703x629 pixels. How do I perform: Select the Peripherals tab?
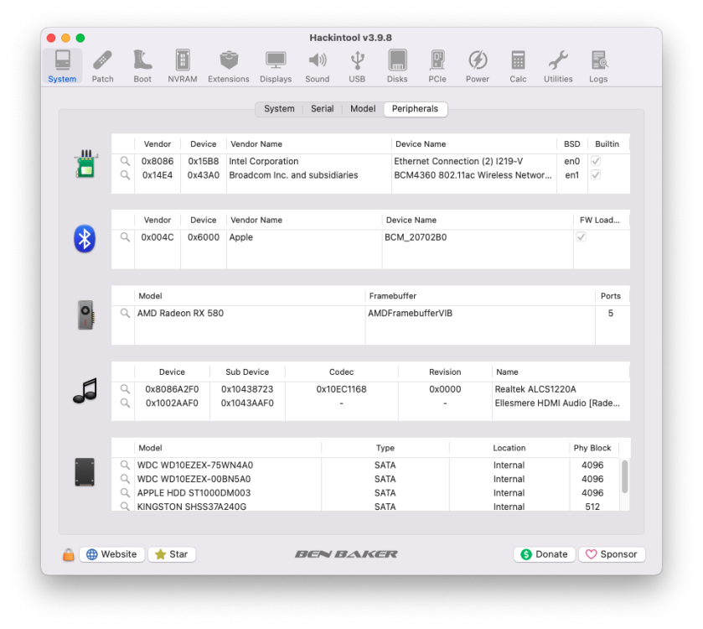[x=415, y=109]
